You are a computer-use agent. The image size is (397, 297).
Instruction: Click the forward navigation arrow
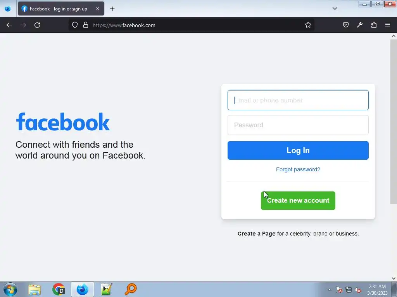(x=23, y=25)
